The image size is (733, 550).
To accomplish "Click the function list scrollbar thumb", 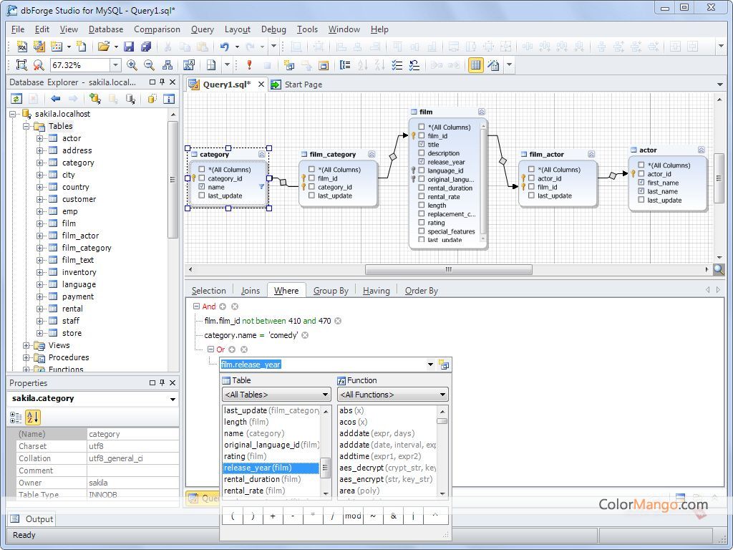I will point(442,421).
